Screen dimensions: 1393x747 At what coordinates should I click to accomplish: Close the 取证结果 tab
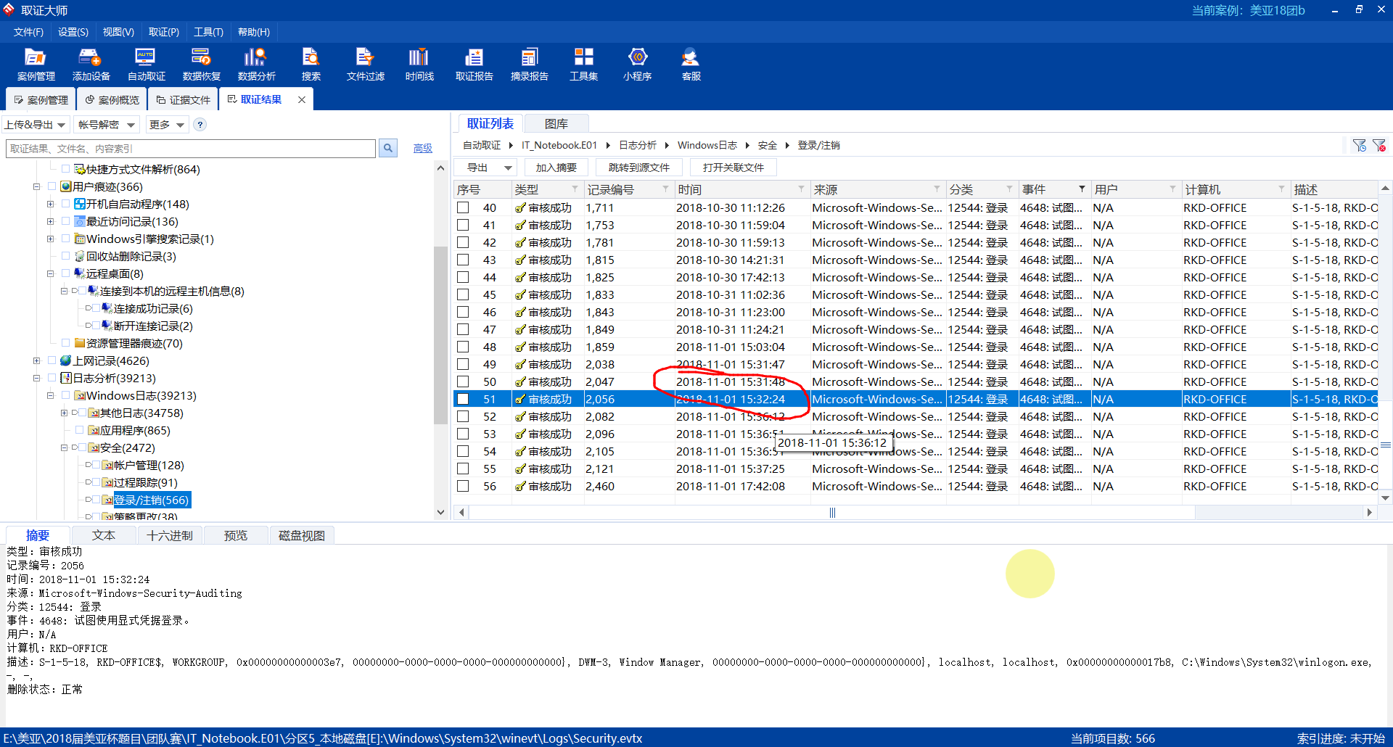click(302, 100)
